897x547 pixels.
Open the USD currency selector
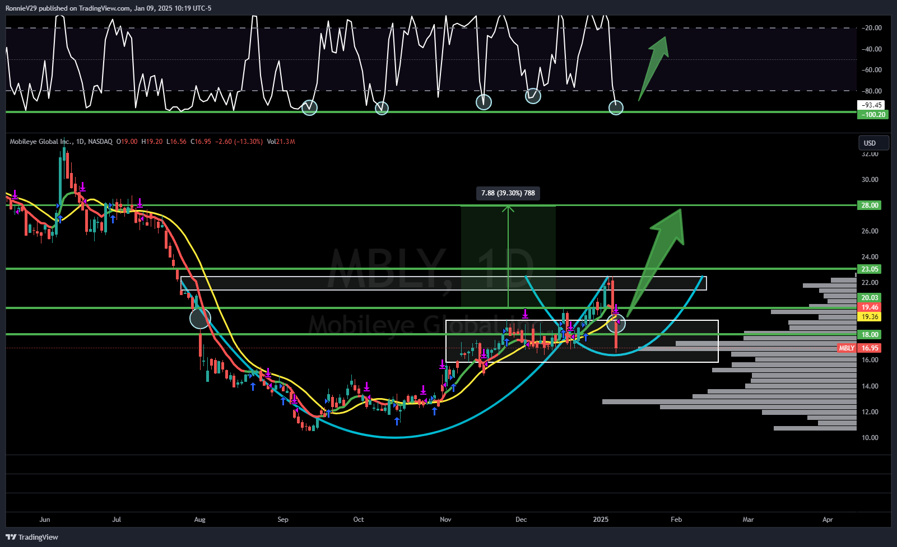873,143
